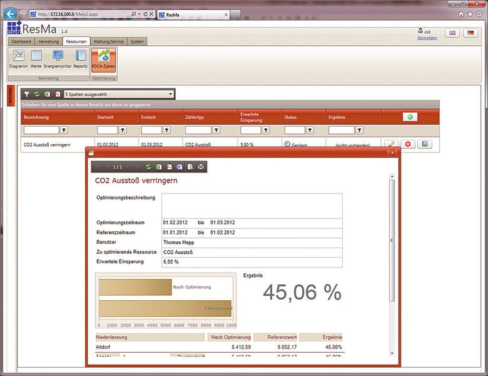488x376 pixels.
Task: Click the Referenzwert chart bar
Action: pyautogui.click(x=165, y=308)
